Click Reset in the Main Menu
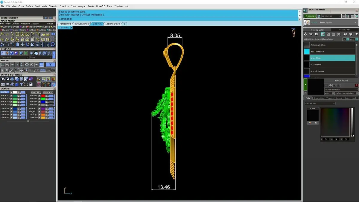Image resolution: width=359 pixels, height=202 pixels. tap(50, 24)
